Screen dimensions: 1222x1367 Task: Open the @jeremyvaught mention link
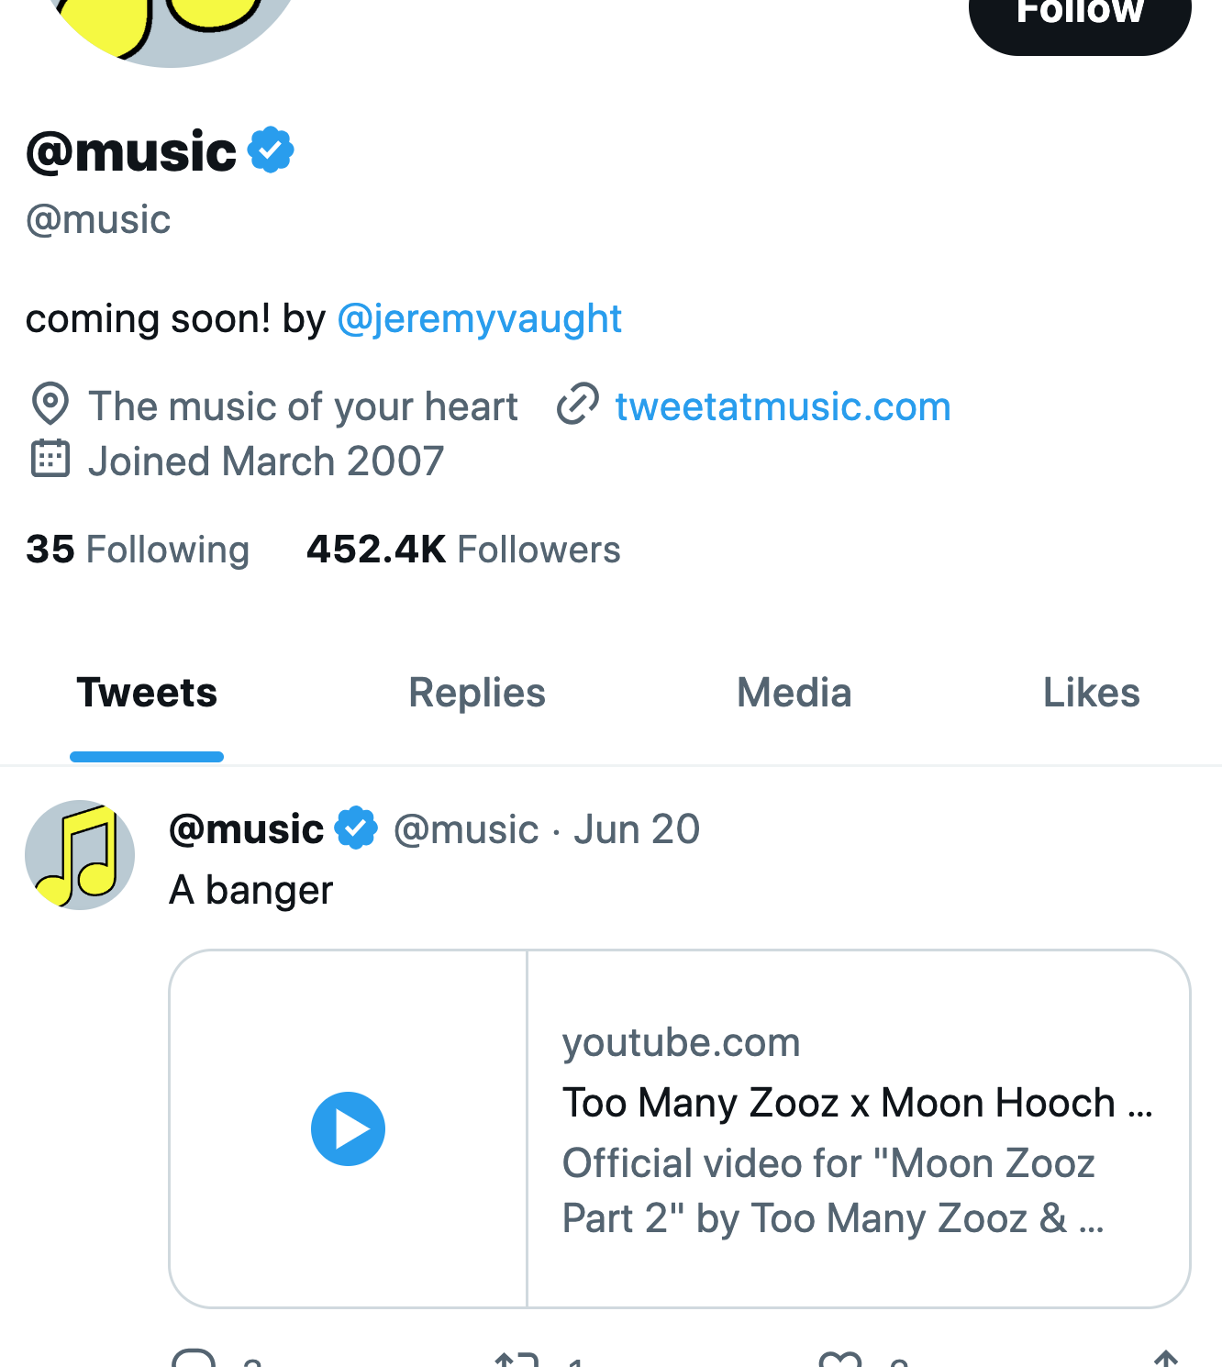[x=480, y=319]
